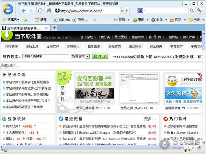The height and width of the screenshot is (154, 206).
Task: Open the office2003免费版下载 link
Action: [132, 57]
